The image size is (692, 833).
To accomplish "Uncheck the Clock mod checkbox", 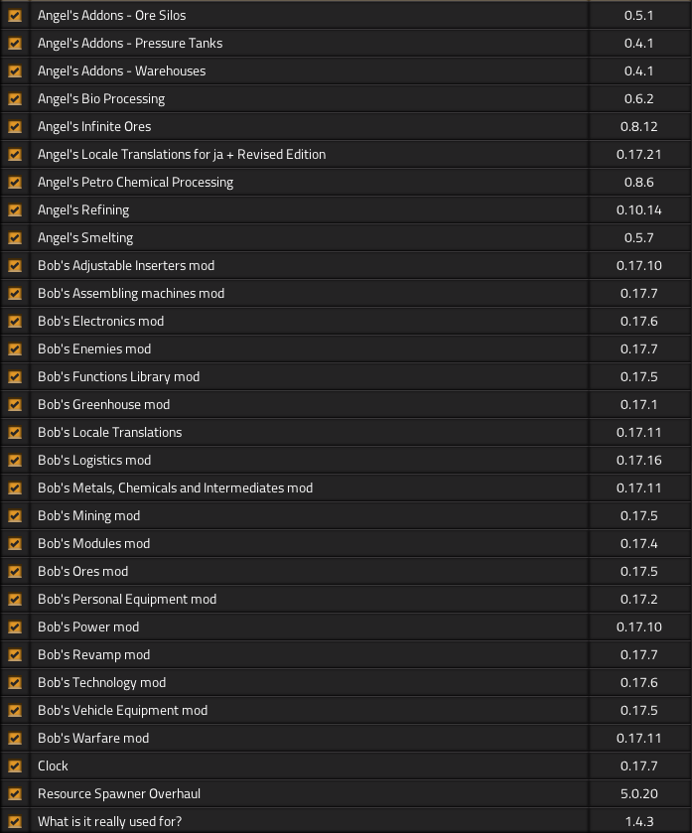I will pyautogui.click(x=15, y=765).
